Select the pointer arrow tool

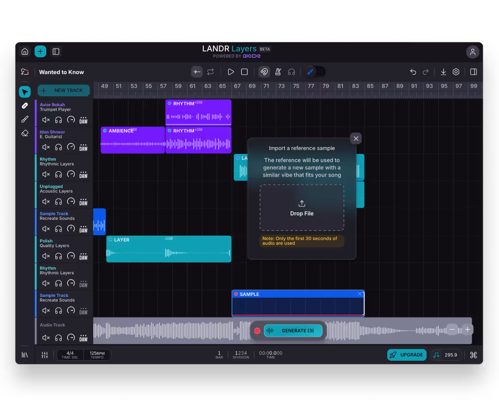click(25, 92)
